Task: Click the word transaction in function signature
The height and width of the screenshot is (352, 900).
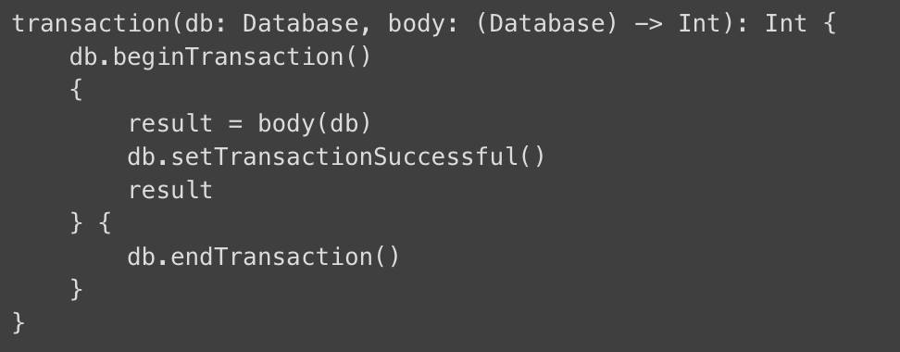Action: click(x=91, y=23)
